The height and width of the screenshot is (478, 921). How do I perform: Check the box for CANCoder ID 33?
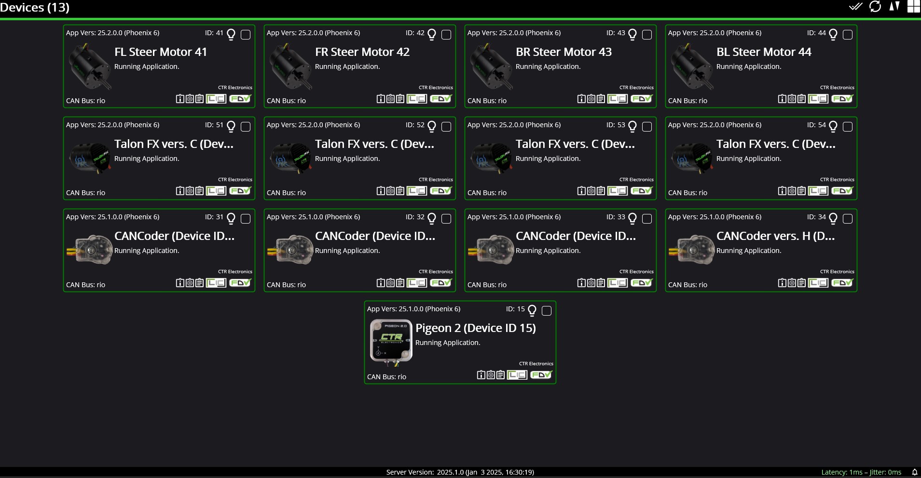(x=647, y=219)
